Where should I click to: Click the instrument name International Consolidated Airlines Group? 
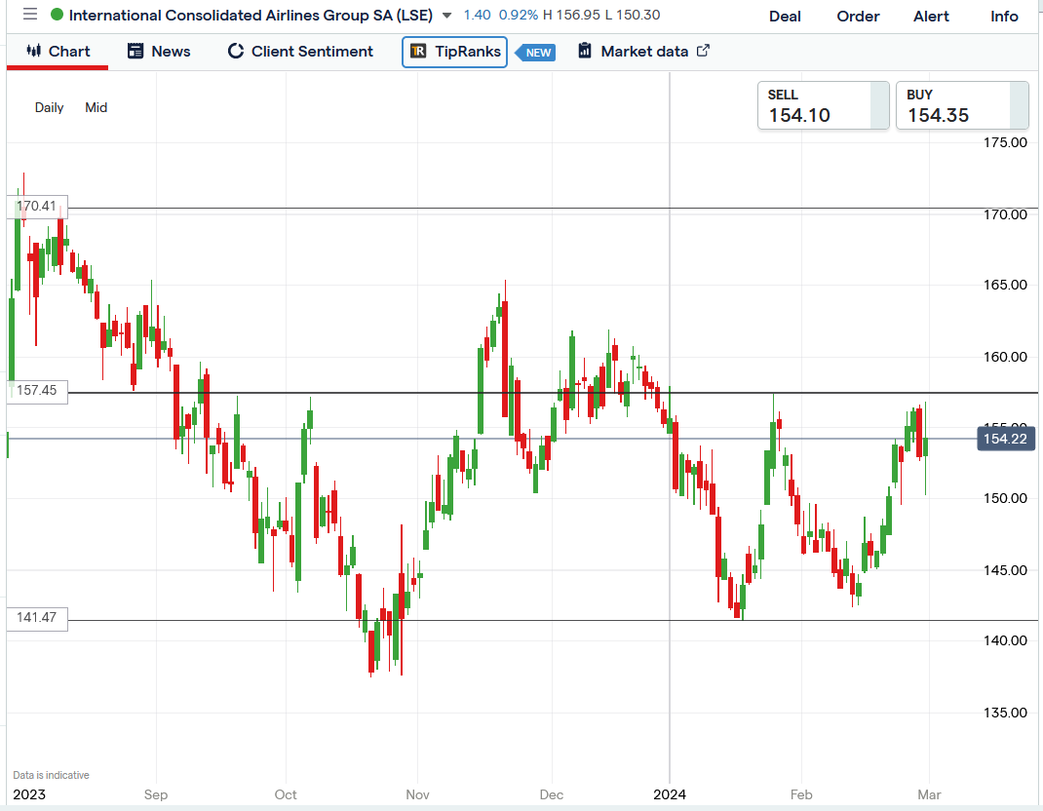click(x=251, y=15)
